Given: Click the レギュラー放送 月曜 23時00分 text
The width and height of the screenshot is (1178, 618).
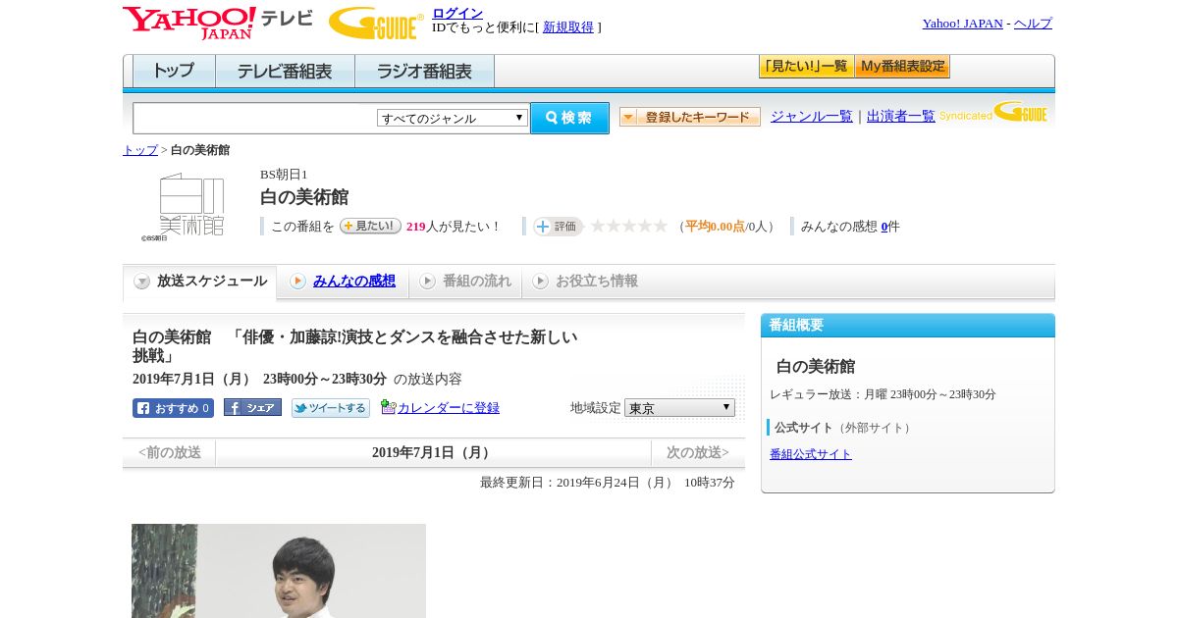Looking at the screenshot, I should tap(883, 394).
